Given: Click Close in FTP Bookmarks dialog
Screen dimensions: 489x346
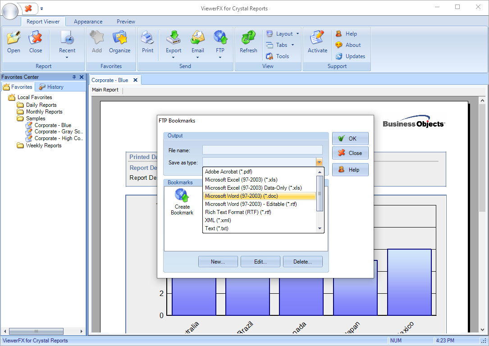Looking at the screenshot, I should pyautogui.click(x=350, y=153).
